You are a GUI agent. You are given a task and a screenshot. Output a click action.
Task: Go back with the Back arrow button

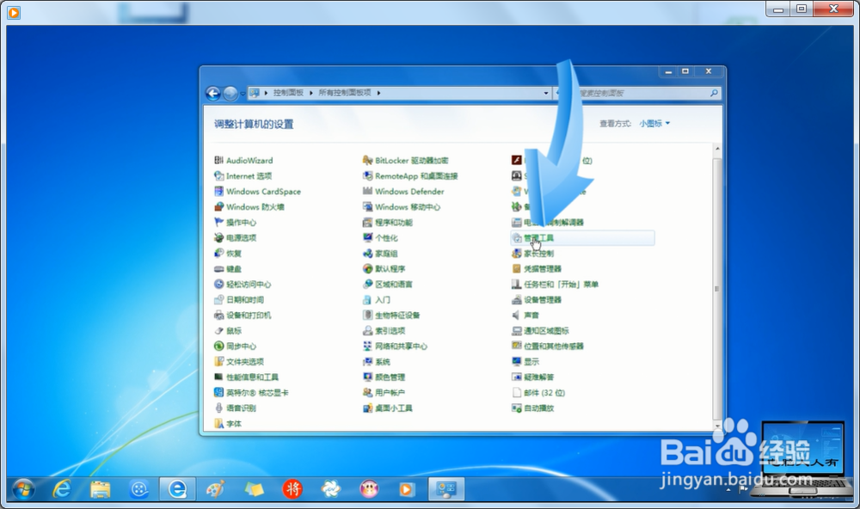212,93
